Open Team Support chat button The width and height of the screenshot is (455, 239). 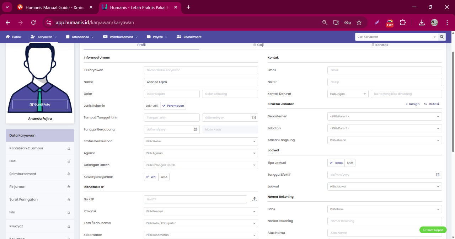[433, 230]
